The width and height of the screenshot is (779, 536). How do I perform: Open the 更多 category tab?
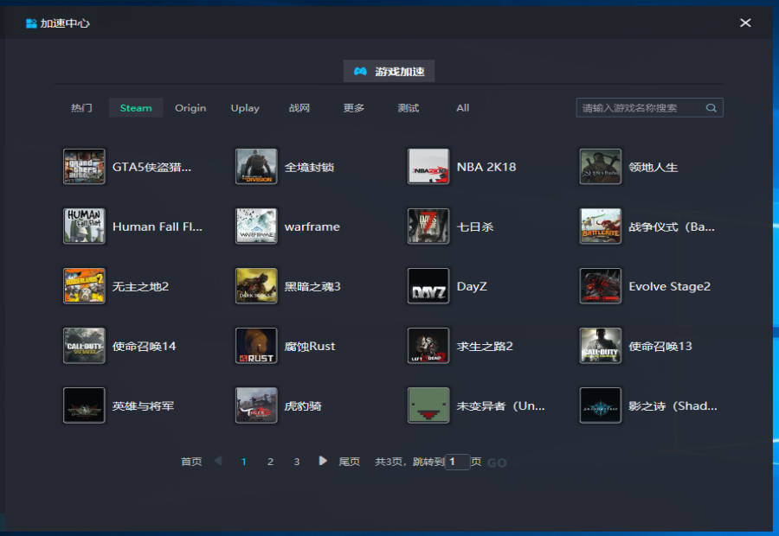pyautogui.click(x=354, y=108)
